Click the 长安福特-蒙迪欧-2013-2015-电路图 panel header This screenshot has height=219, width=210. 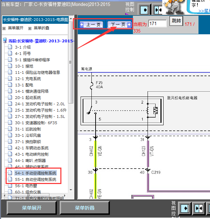click(x=36, y=20)
